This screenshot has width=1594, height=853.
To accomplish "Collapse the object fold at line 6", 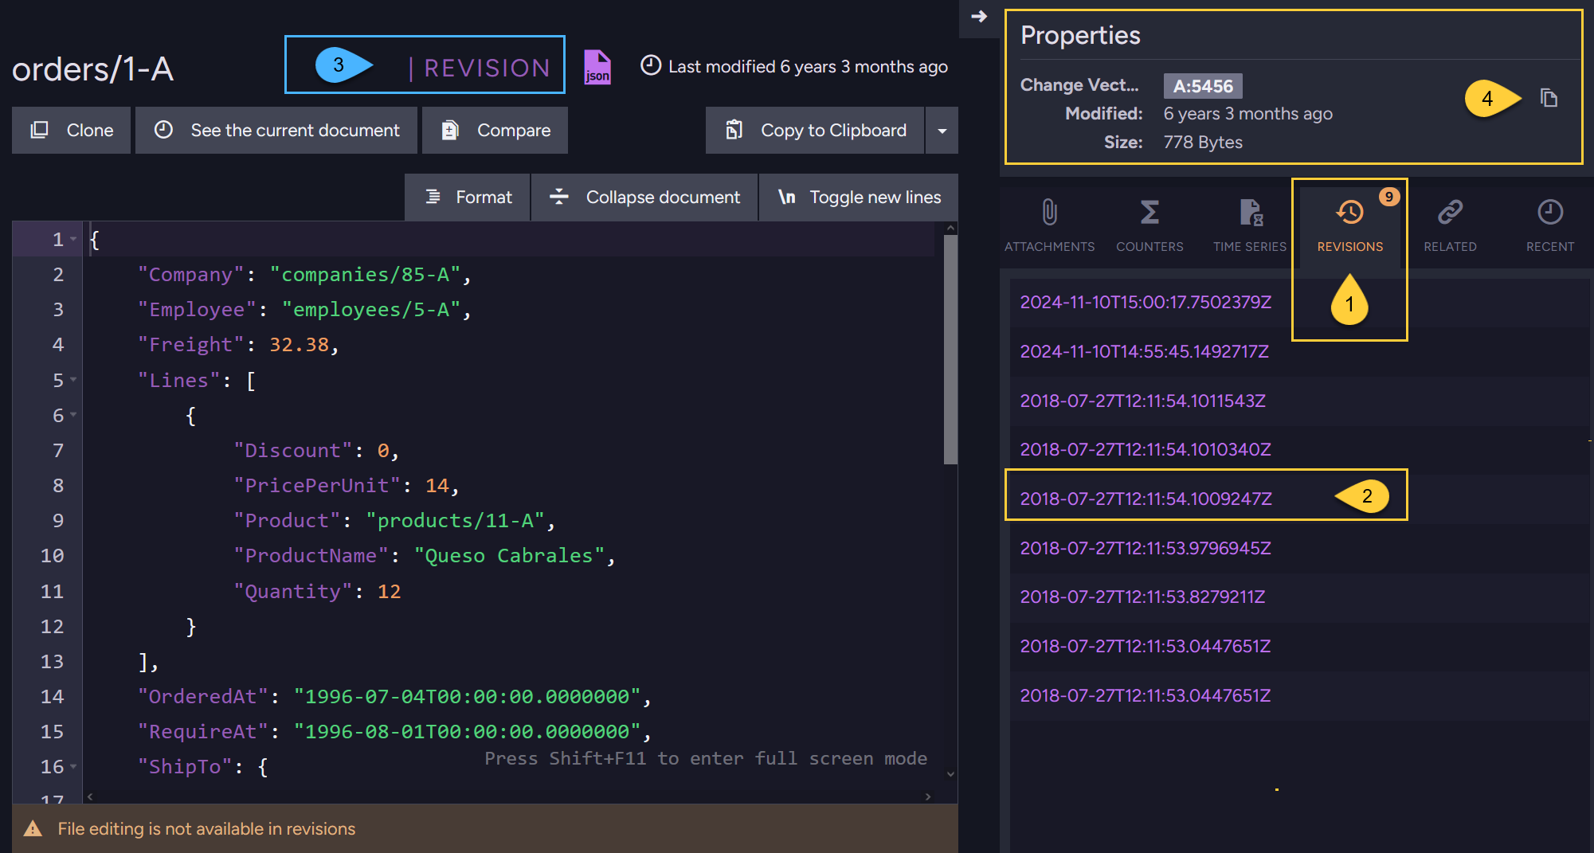I will click(73, 415).
